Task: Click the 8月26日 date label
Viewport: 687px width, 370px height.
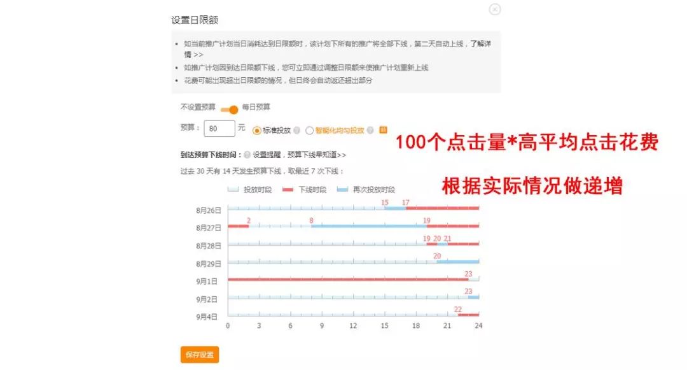Action: click(210, 210)
